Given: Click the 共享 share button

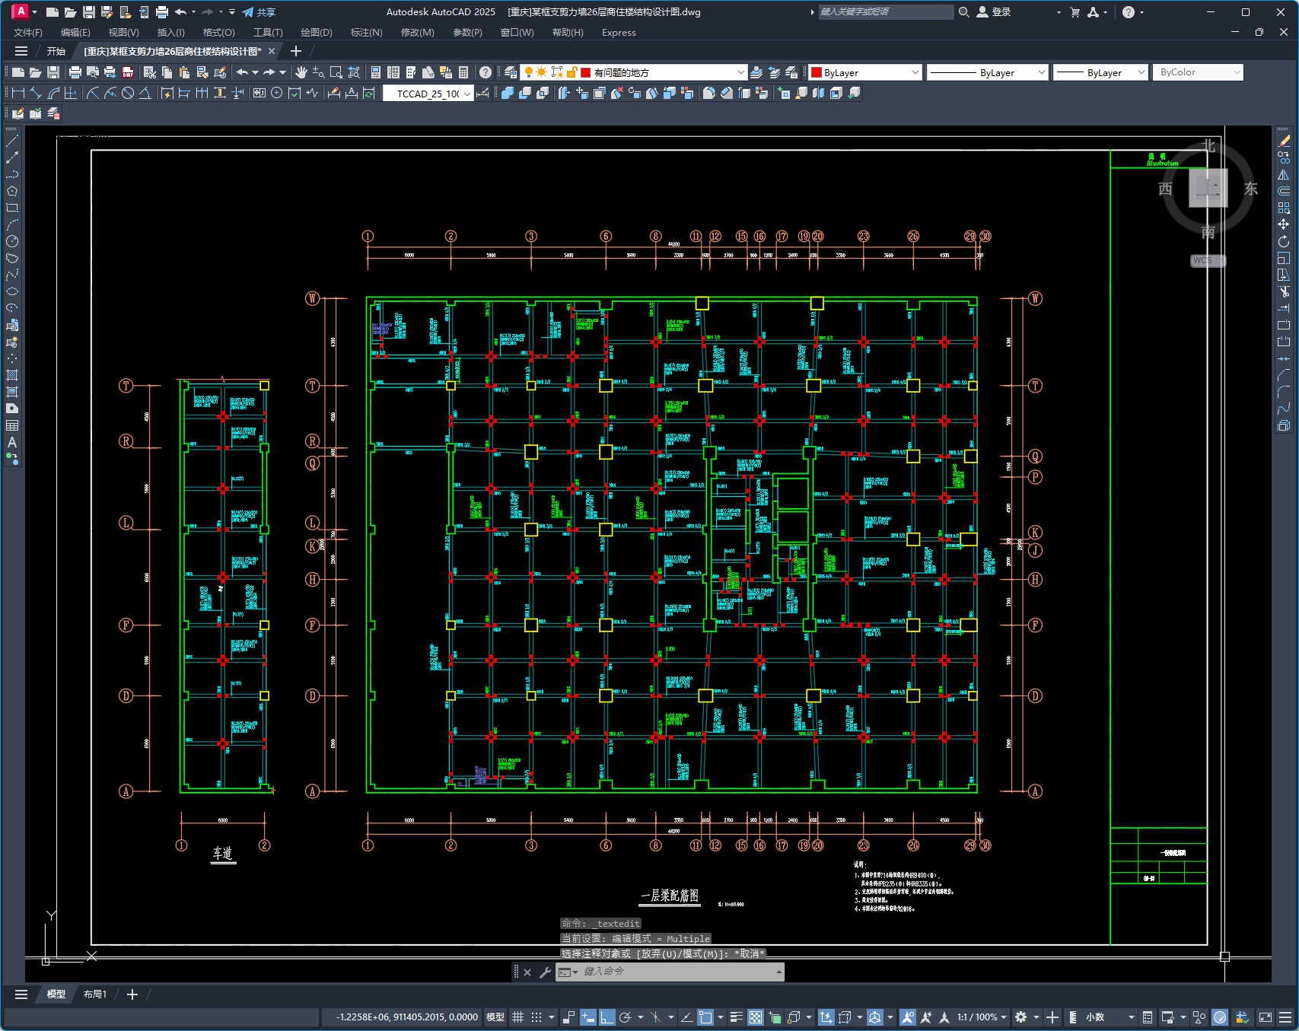Looking at the screenshot, I should pyautogui.click(x=259, y=12).
